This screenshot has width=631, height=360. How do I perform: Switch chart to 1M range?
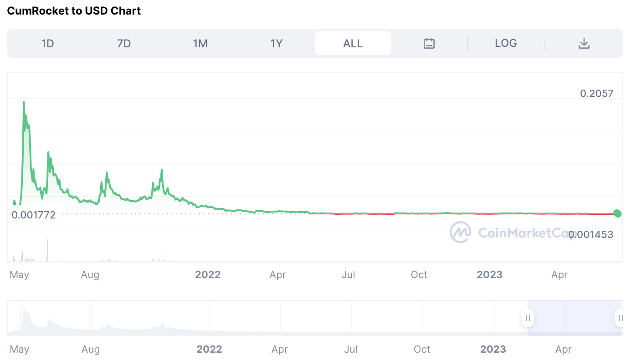pos(200,43)
